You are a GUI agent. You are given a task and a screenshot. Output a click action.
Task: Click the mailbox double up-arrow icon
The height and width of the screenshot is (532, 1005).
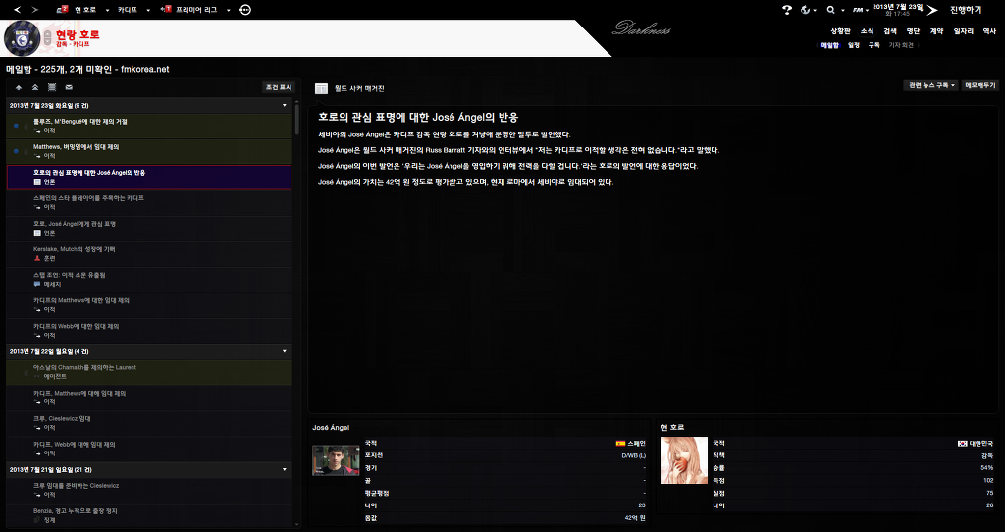(x=35, y=87)
